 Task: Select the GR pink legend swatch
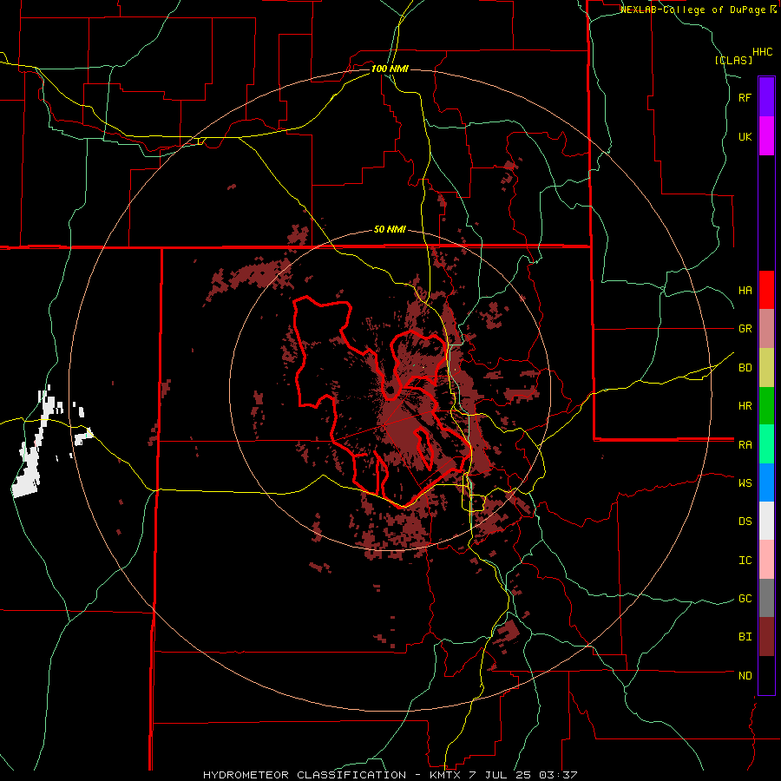pos(766,329)
